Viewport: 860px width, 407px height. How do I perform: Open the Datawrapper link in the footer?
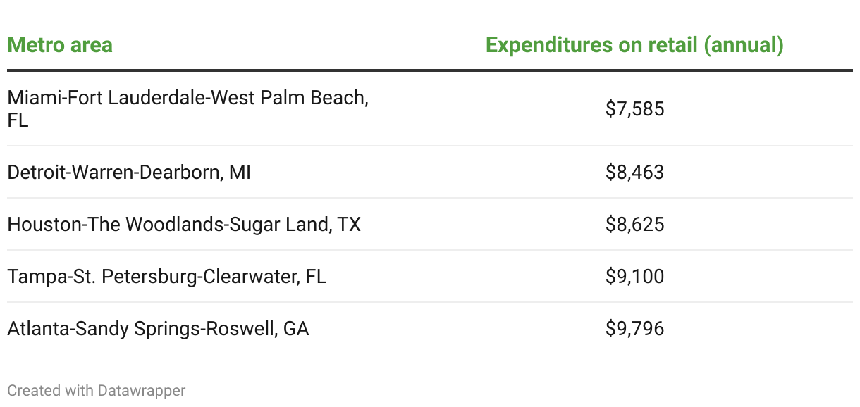(x=142, y=390)
